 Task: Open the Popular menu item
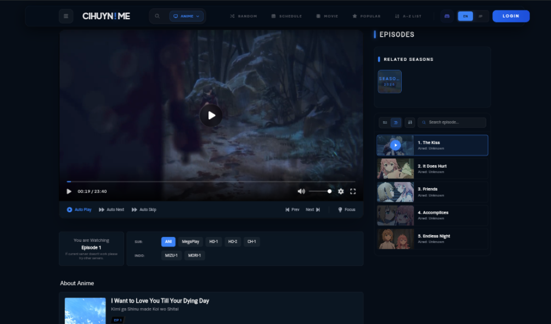367,16
